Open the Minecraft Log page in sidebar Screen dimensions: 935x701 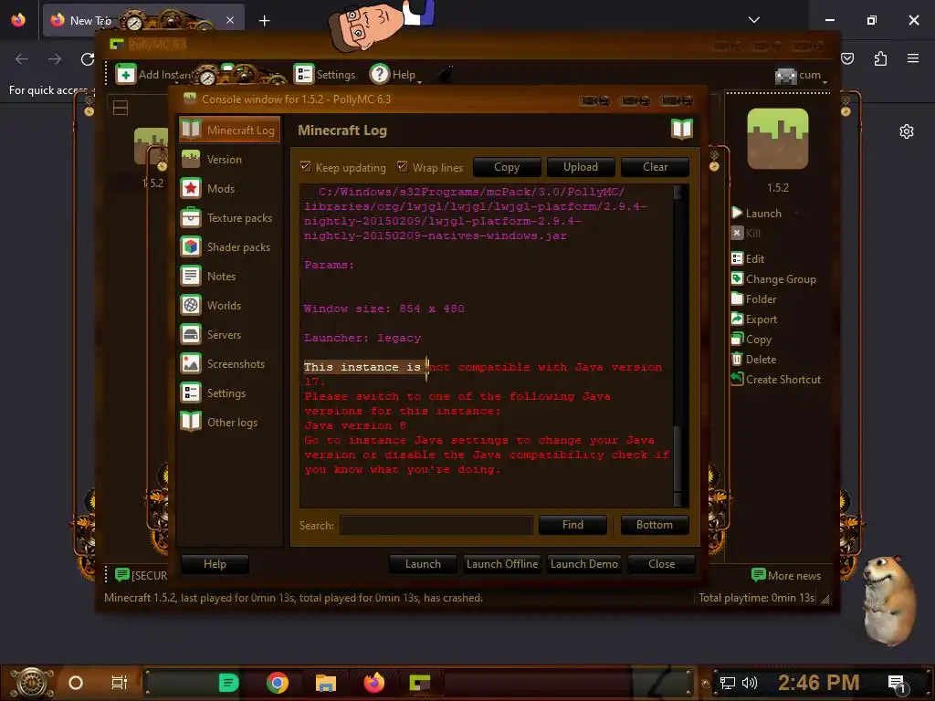tap(229, 130)
